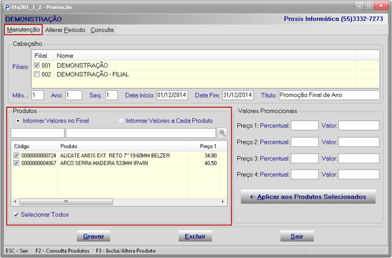Click the Prosis P icon in title bar
The image size is (392, 258).
click(7, 7)
